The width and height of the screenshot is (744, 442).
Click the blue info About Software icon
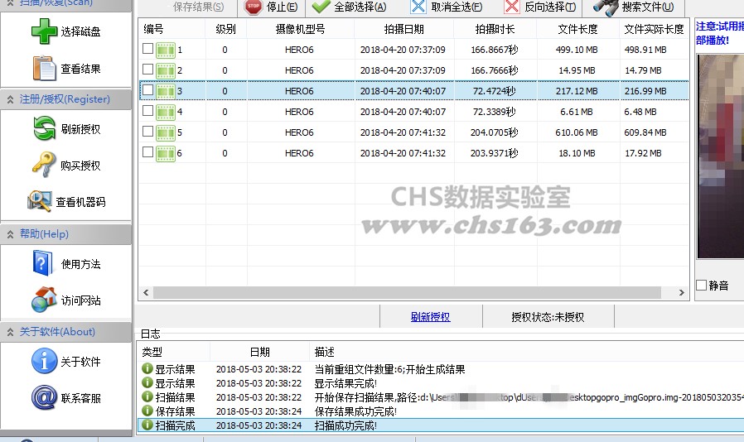44,361
